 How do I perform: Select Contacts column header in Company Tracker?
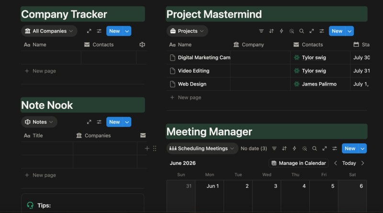99,44
